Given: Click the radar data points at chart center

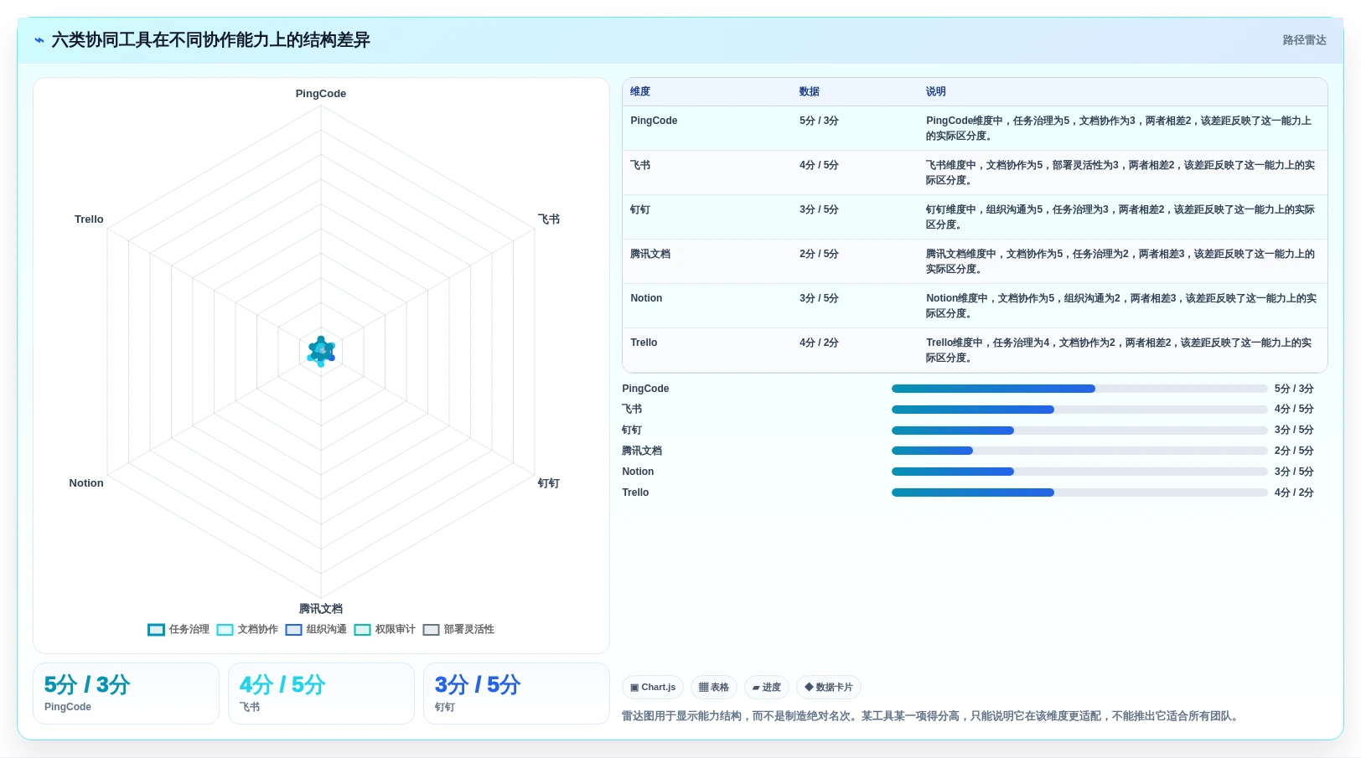Looking at the screenshot, I should click(321, 352).
